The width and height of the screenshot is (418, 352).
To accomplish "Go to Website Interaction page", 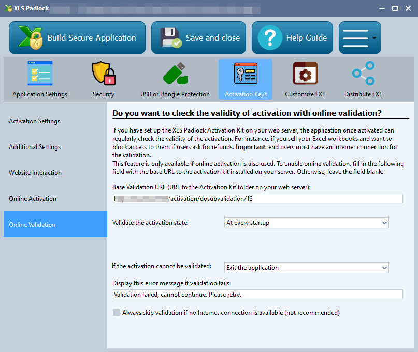I will 55,173.
